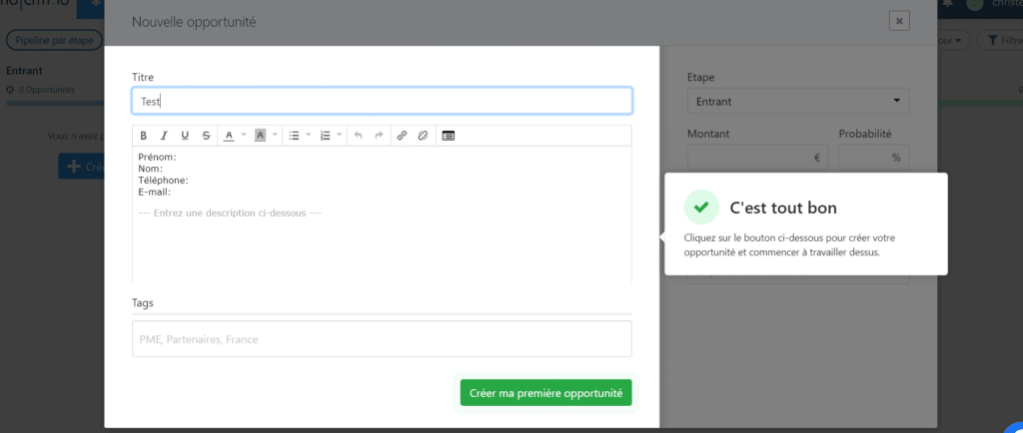Apply strikethrough formatting in editor toolbar

[206, 136]
